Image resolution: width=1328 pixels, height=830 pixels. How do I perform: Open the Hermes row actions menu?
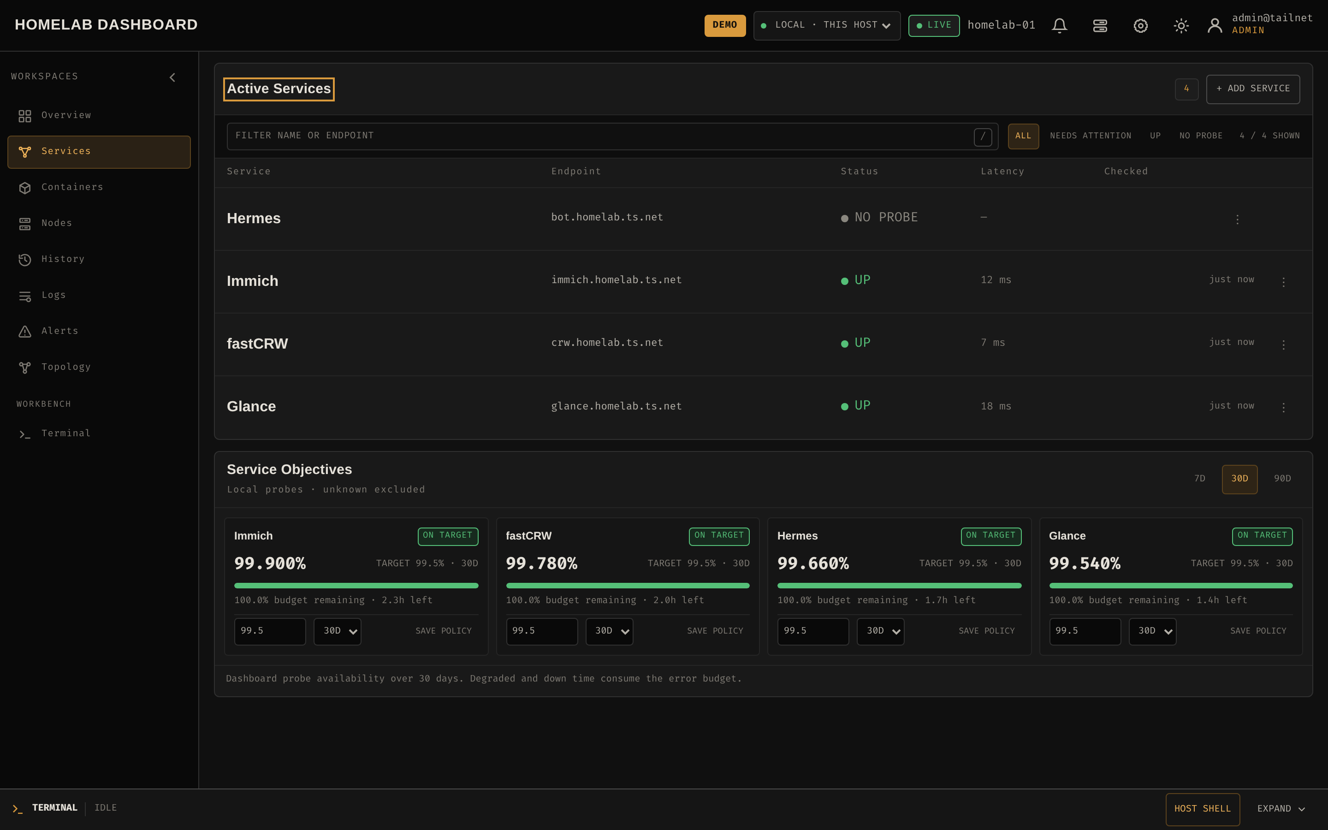[x=1238, y=219]
